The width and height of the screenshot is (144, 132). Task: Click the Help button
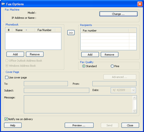(13, 125)
